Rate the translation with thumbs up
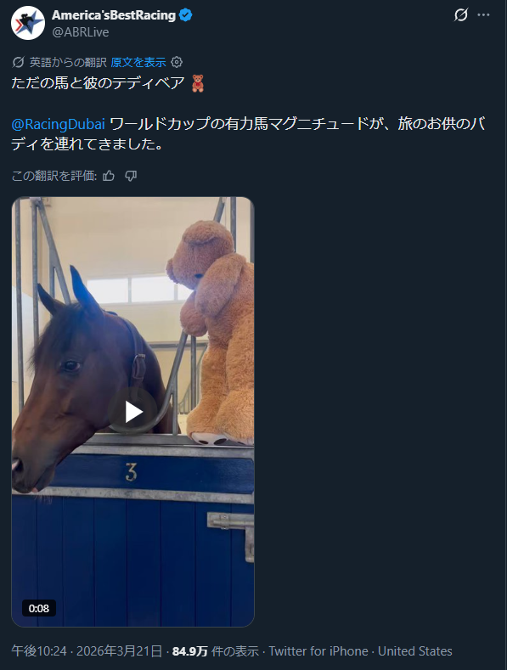Screen dimensions: 507x670 tap(109, 176)
